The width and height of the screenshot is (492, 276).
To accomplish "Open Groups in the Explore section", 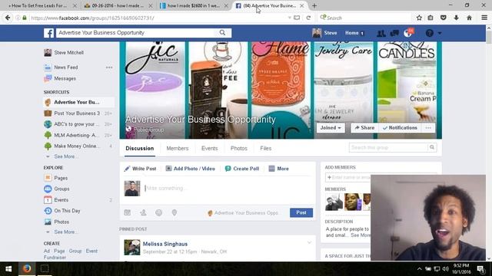I will pos(61,189).
